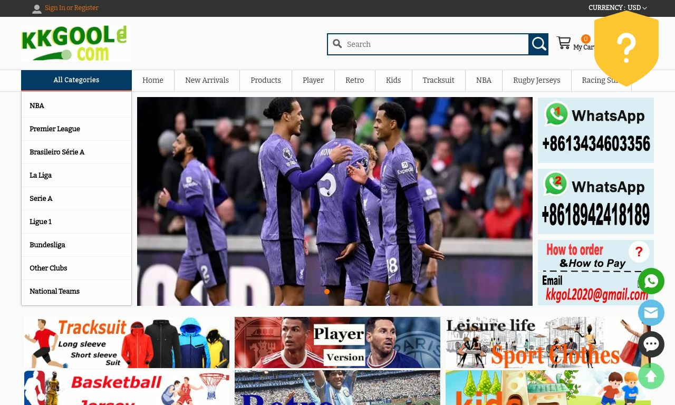Open the Player Version promo banner
The height and width of the screenshot is (405, 675).
click(337, 342)
